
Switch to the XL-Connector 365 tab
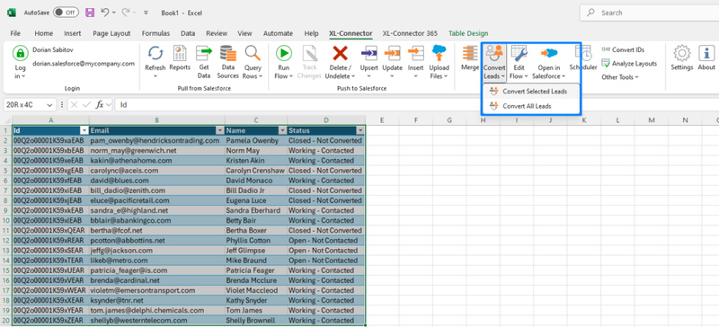(410, 33)
